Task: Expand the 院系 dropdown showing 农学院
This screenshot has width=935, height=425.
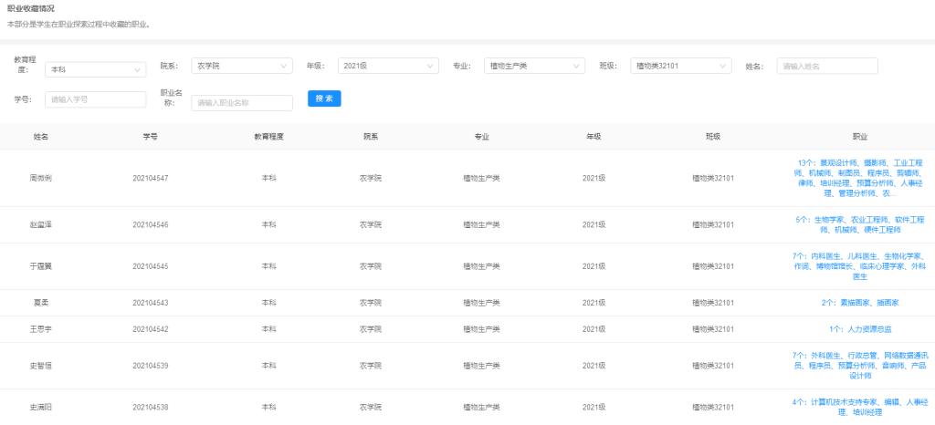Action: click(241, 66)
